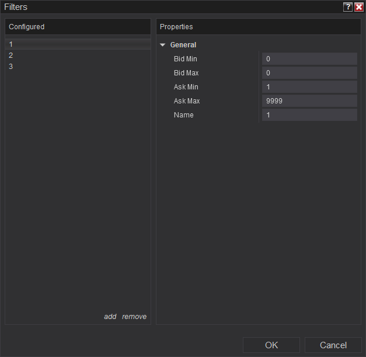The height and width of the screenshot is (357, 366).
Task: Edit the Ask Min value field
Action: click(309, 87)
